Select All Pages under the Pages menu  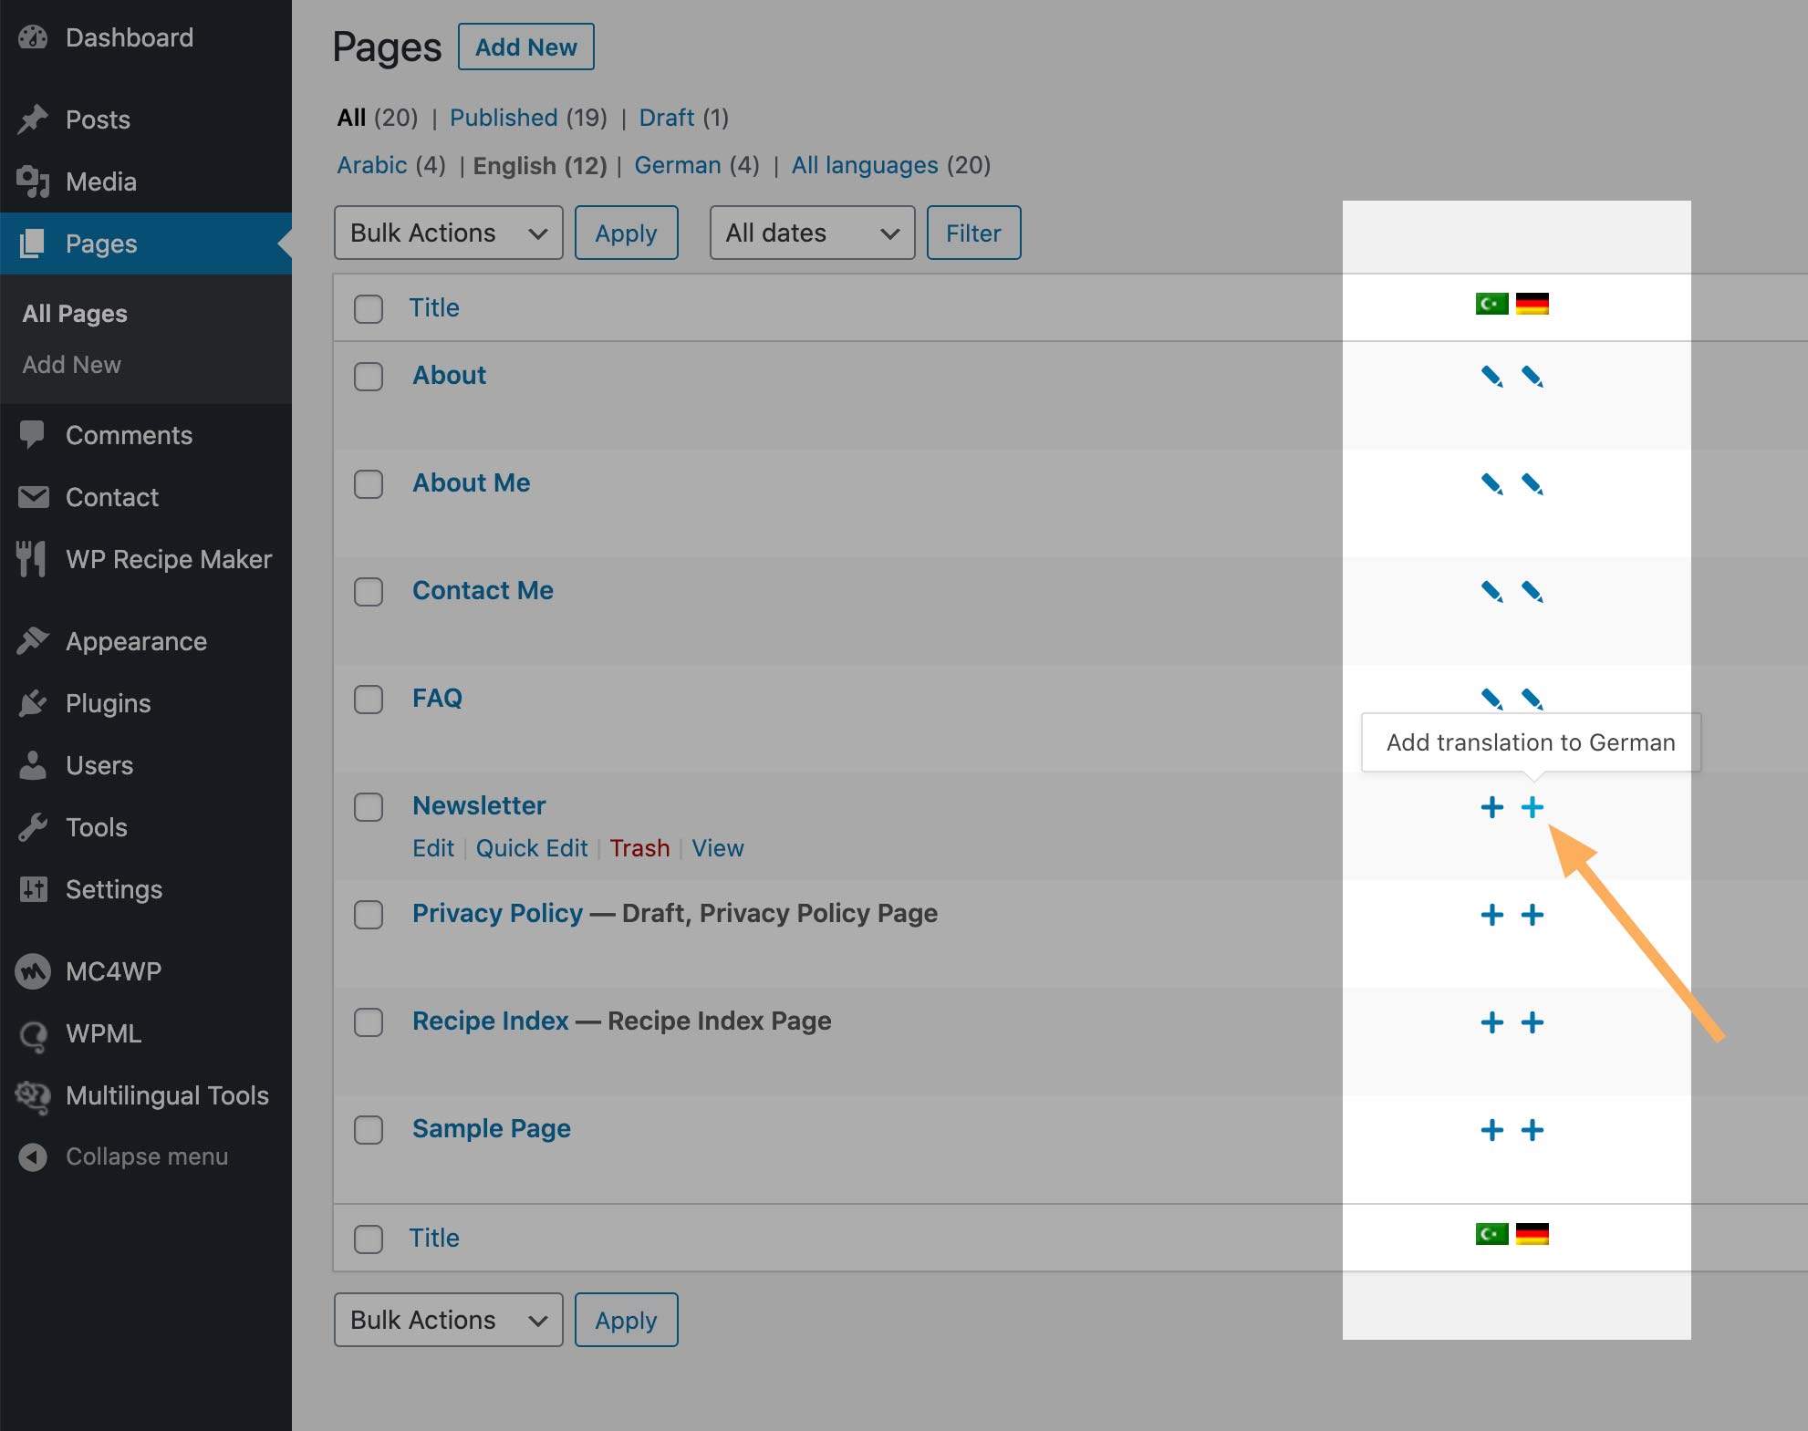[74, 313]
